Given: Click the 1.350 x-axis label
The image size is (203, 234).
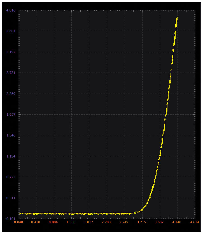Looking at the screenshot, I should coord(71,222).
